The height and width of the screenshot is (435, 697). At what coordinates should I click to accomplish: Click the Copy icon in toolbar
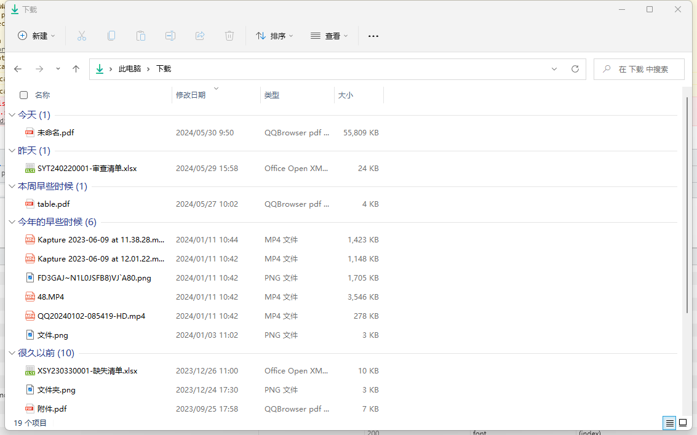(x=111, y=36)
